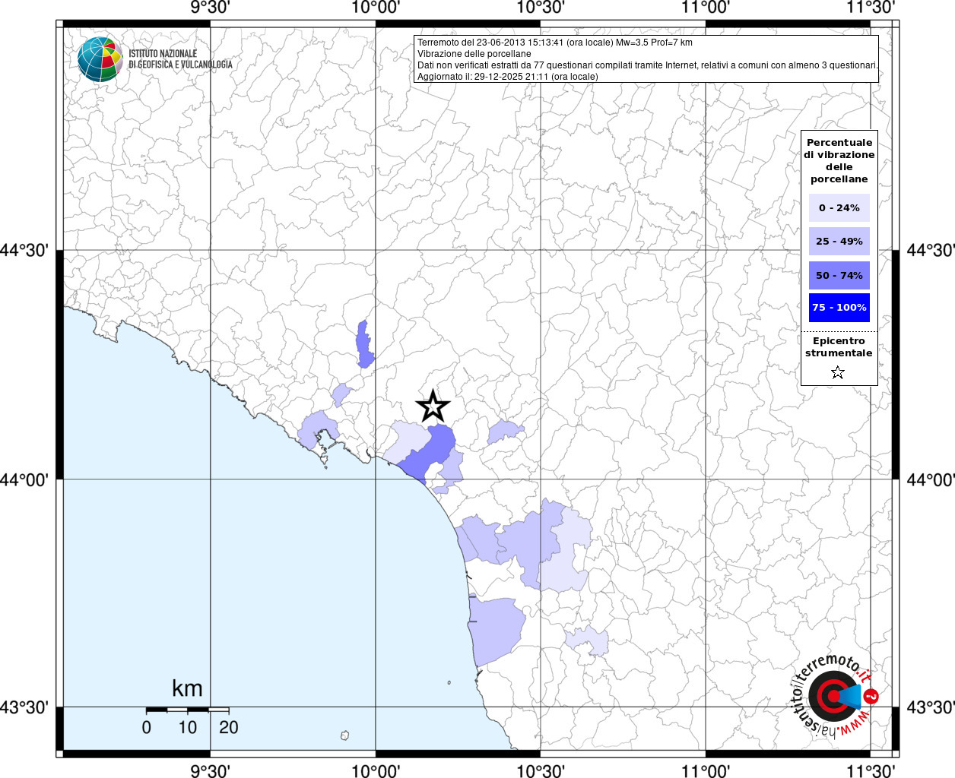Click the 'Percentuale di vibrazione delle porcellane' legend title

[839, 160]
